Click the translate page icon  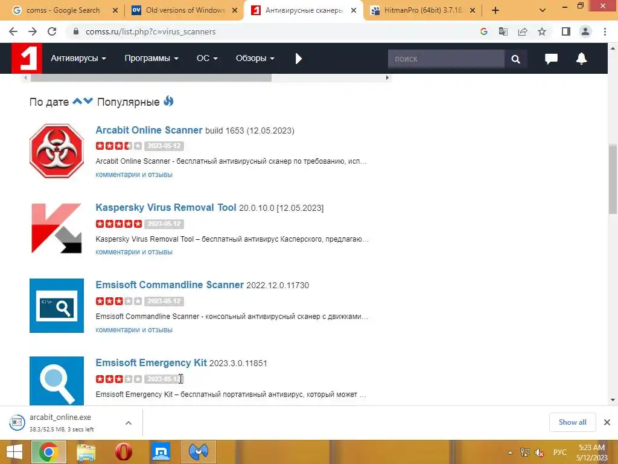point(503,31)
